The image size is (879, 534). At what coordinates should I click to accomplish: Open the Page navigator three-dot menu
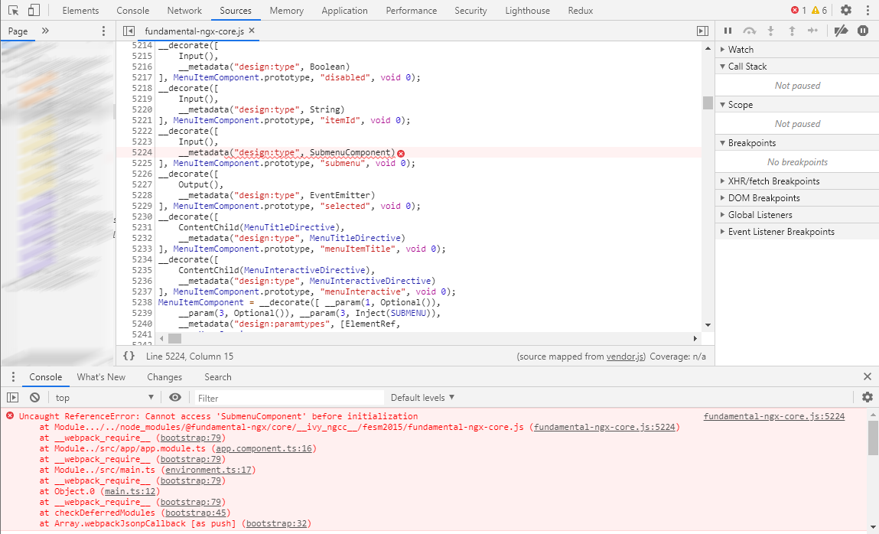[103, 31]
